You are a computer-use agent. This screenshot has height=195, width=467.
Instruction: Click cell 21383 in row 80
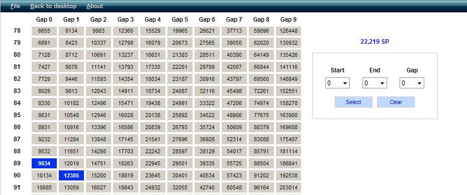[x=179, y=55]
